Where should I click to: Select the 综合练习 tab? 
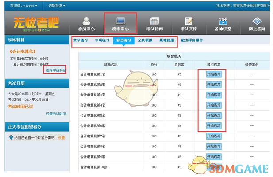[123, 41]
